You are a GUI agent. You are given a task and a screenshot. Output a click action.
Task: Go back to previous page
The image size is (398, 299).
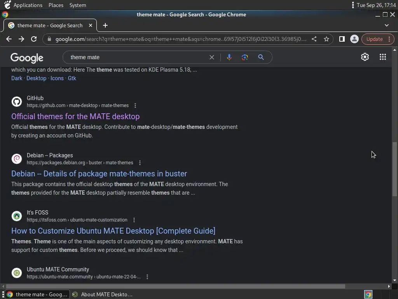[x=9, y=39]
